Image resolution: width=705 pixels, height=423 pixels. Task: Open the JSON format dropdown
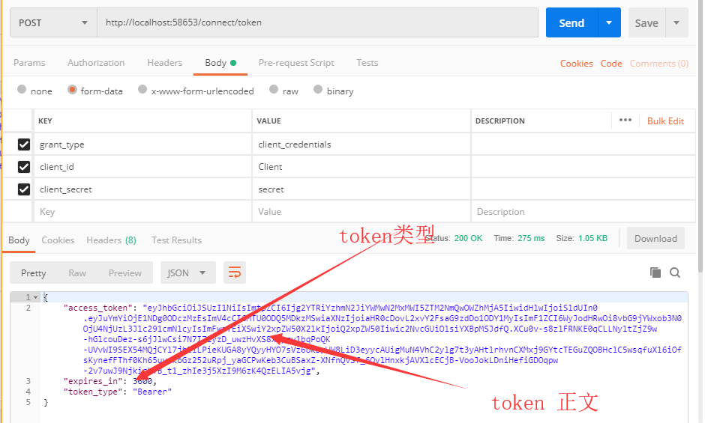[x=187, y=273]
